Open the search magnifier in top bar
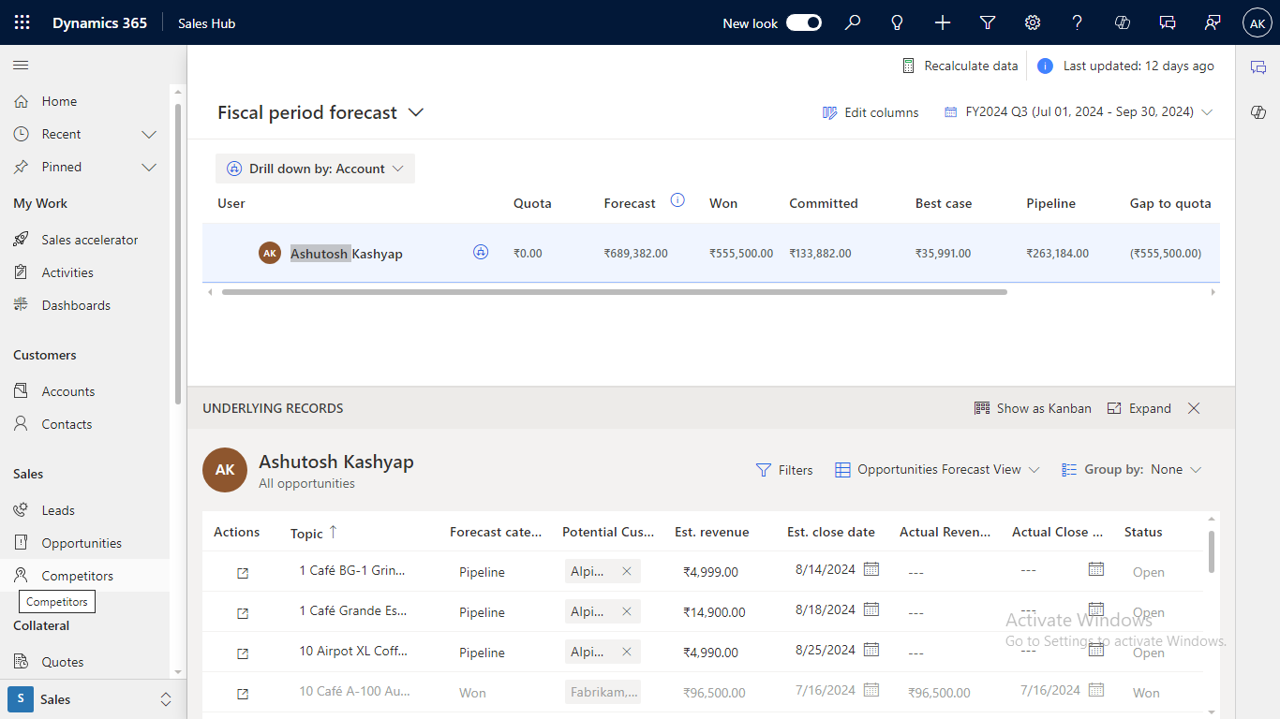This screenshot has width=1280, height=719. 853,23
